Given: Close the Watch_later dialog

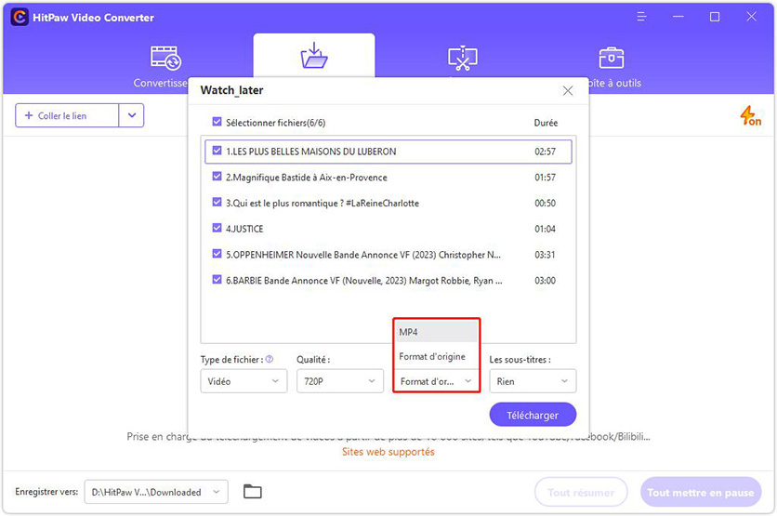Looking at the screenshot, I should coord(568,91).
